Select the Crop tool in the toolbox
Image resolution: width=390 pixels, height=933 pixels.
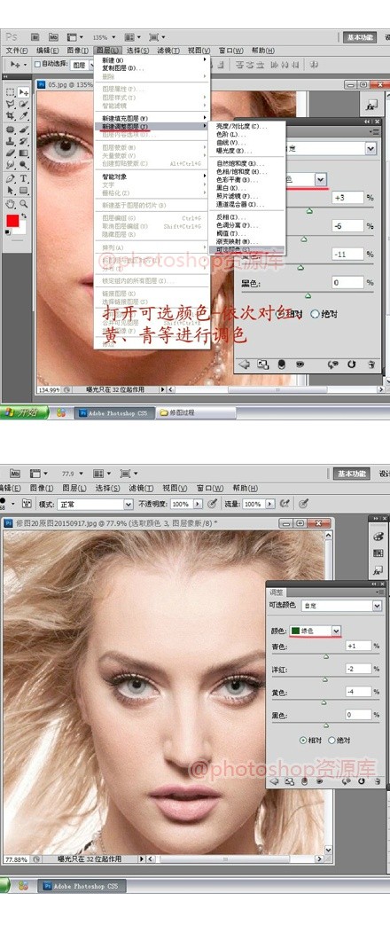tap(10, 116)
